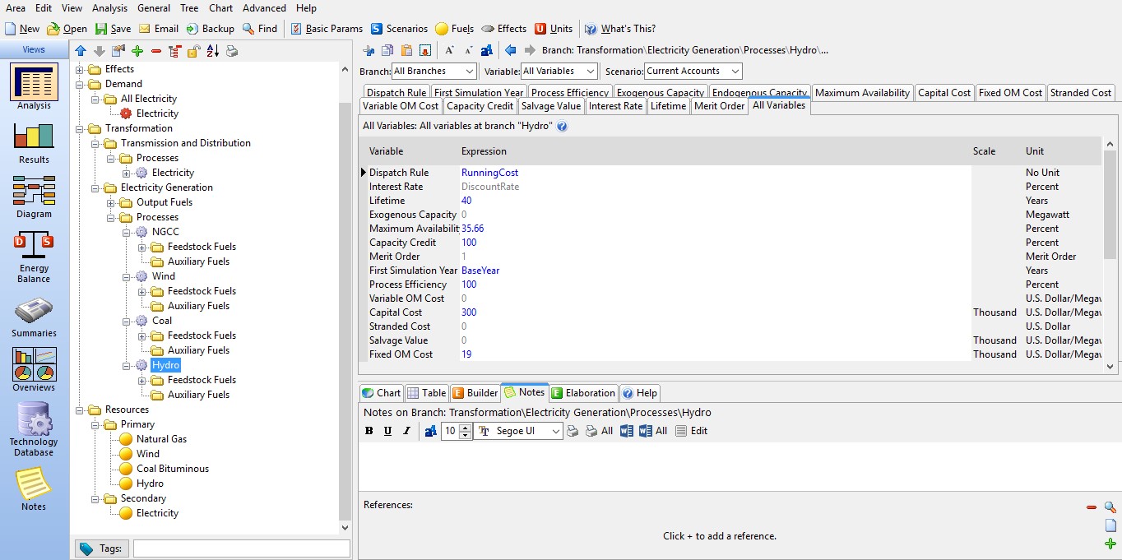Open the Tree menu
The width and height of the screenshot is (1122, 560).
pos(189,8)
